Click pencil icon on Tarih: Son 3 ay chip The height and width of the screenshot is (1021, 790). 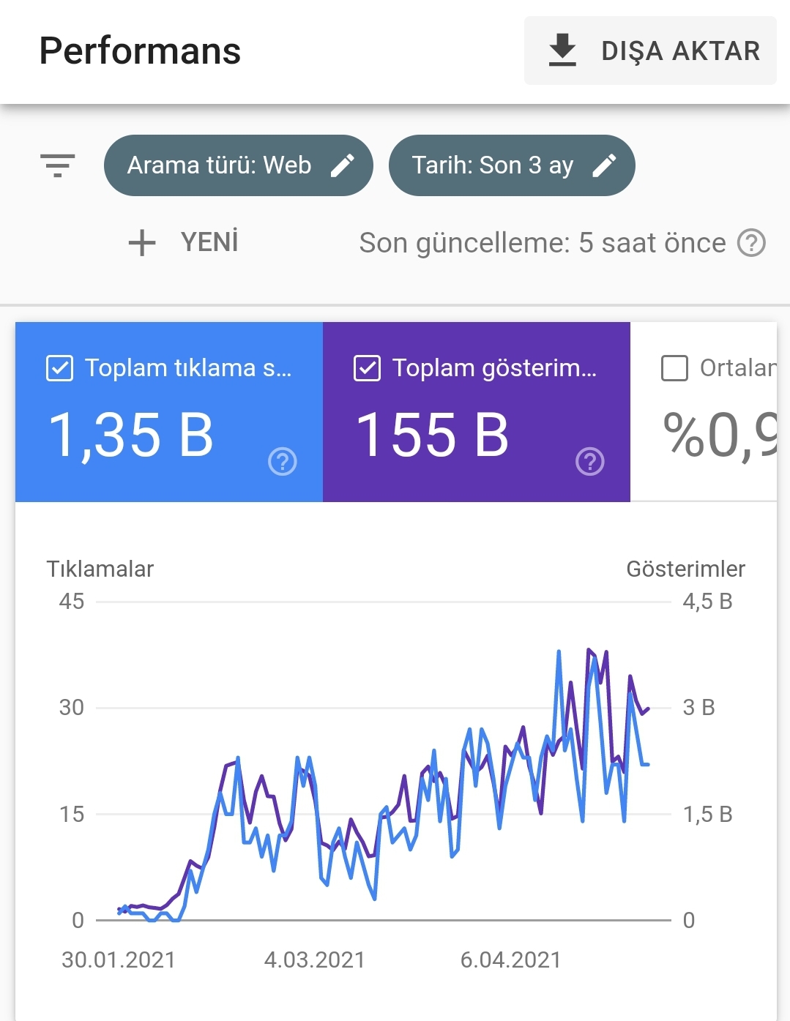click(x=604, y=165)
